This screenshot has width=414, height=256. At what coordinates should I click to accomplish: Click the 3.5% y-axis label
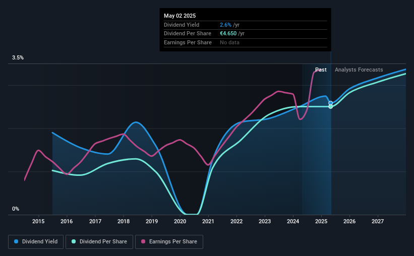[x=18, y=57]
